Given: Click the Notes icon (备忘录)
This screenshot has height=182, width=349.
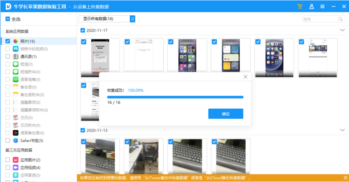Looking at the screenshot, I should pos(16,87).
